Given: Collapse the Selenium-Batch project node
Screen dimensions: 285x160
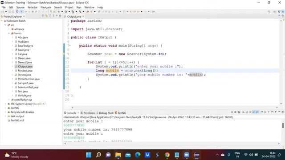Looking at the screenshot, I should 2,21.
